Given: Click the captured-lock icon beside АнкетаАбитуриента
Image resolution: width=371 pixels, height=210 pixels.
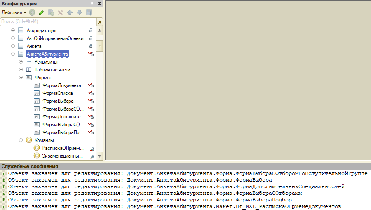Looking at the screenshot, I should 91,54.
